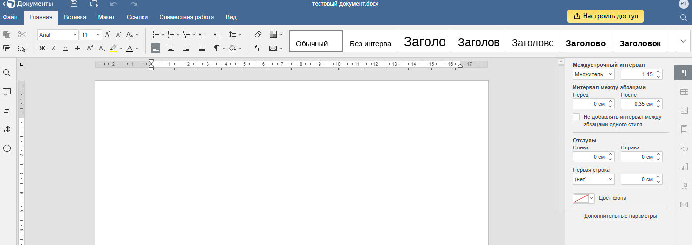The image size is (692, 245).
Task: Click the Paste clipboard icon
Action: tap(7, 48)
